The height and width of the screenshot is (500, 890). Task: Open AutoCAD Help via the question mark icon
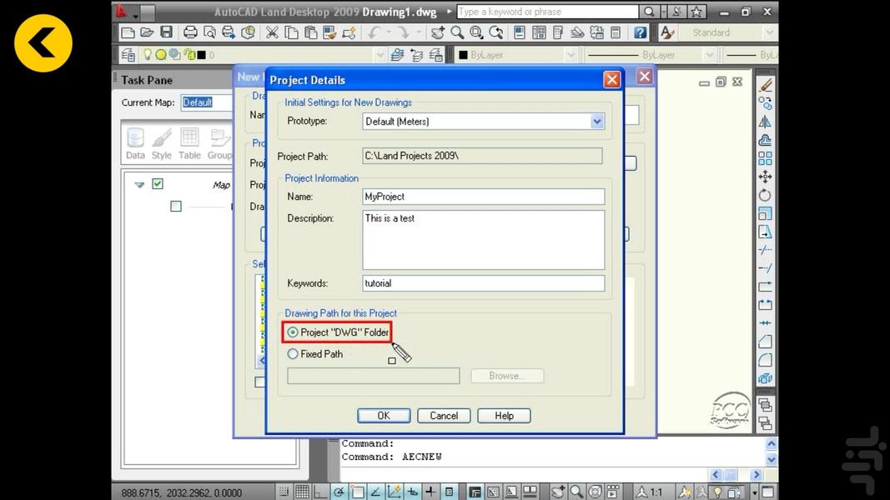(639, 32)
